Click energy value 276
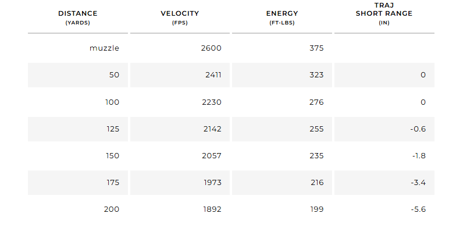Image resolution: width=449 pixels, height=231 pixels. pos(316,102)
